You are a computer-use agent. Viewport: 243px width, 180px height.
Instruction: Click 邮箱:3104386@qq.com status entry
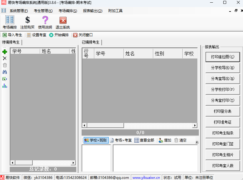[109, 178]
